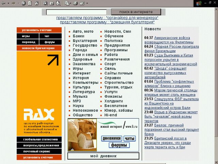Open the 'чат' sidebar button
218x164 pixels.
50,36
